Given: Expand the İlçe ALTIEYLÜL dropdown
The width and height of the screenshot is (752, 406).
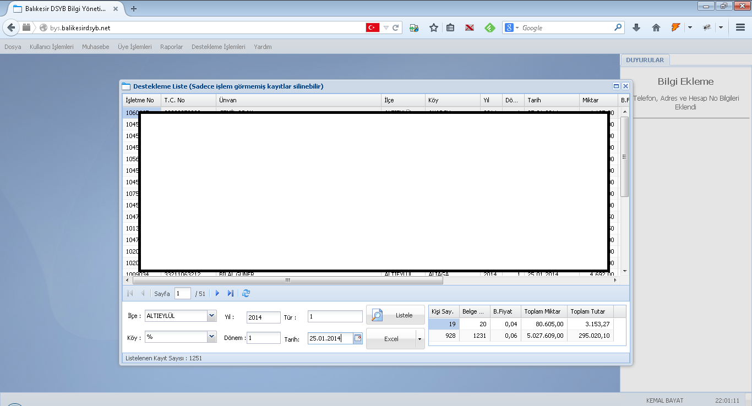Looking at the screenshot, I should 211,316.
